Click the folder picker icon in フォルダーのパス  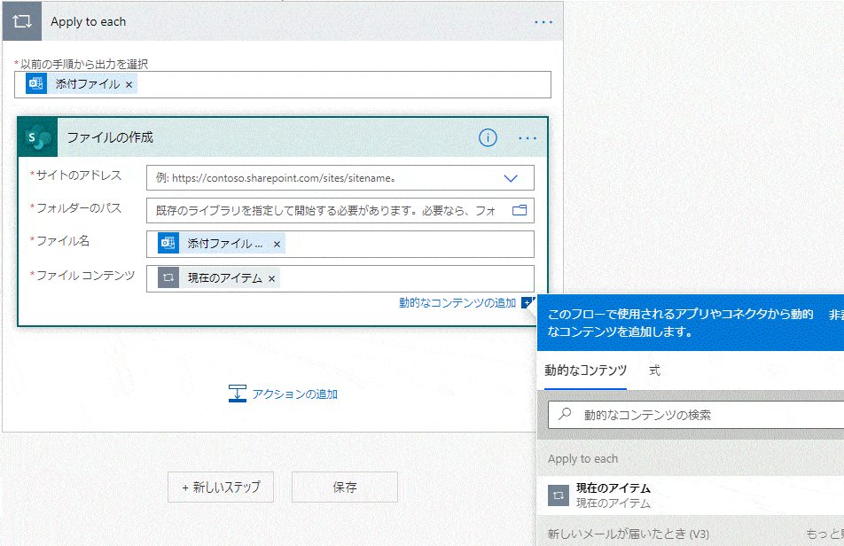[x=520, y=211]
